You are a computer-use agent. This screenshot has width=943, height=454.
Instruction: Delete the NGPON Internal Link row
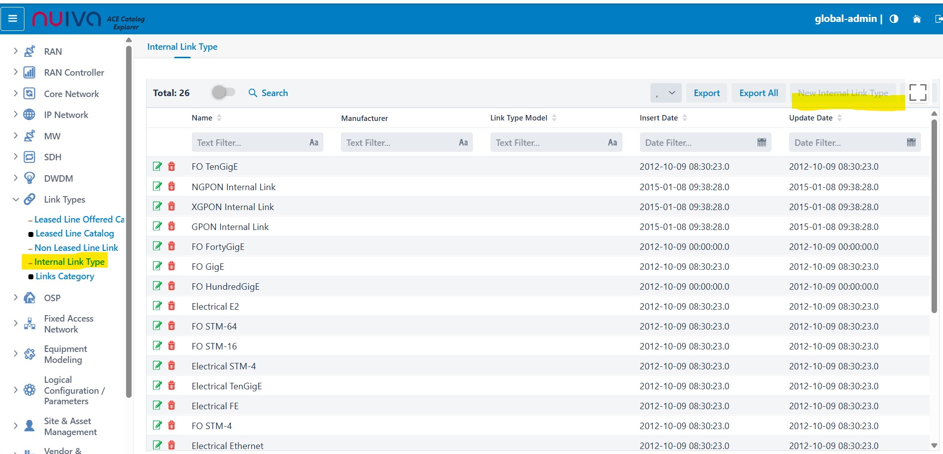[x=171, y=187]
